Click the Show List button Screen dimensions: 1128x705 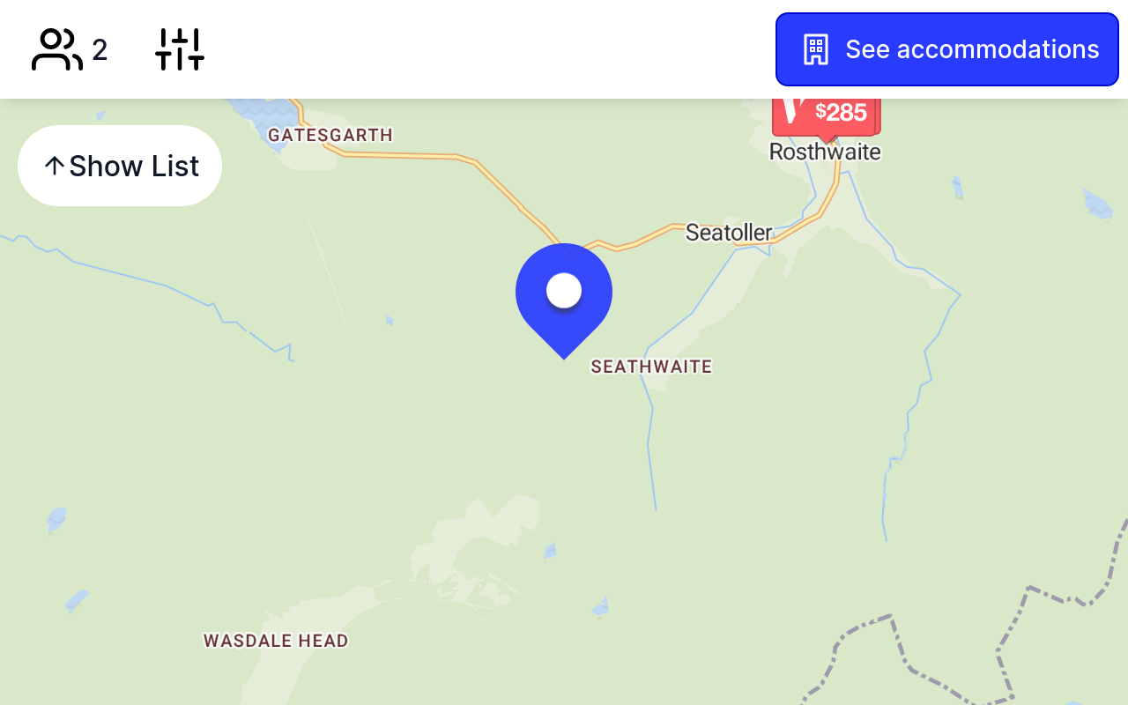point(120,166)
